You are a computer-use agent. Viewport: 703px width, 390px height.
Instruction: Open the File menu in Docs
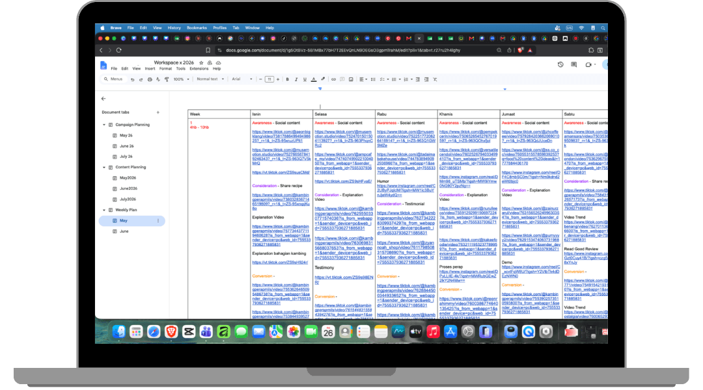(x=114, y=68)
